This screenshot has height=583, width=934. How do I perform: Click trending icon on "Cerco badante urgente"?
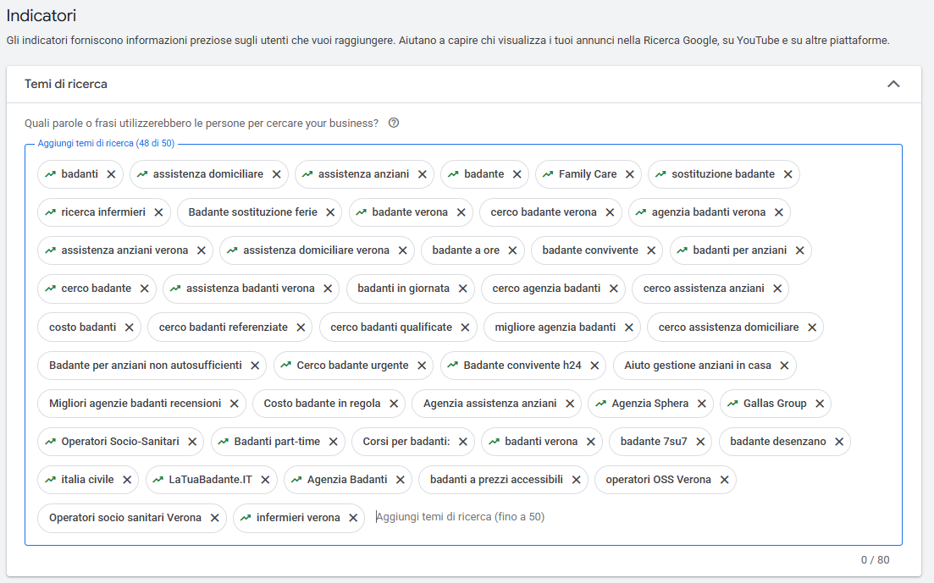pos(285,366)
